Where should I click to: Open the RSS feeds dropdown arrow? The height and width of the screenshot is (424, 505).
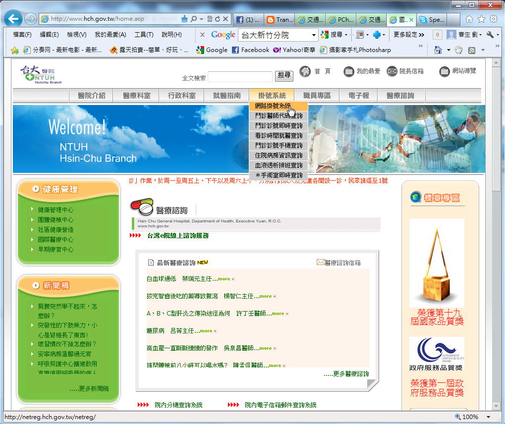pos(483,50)
